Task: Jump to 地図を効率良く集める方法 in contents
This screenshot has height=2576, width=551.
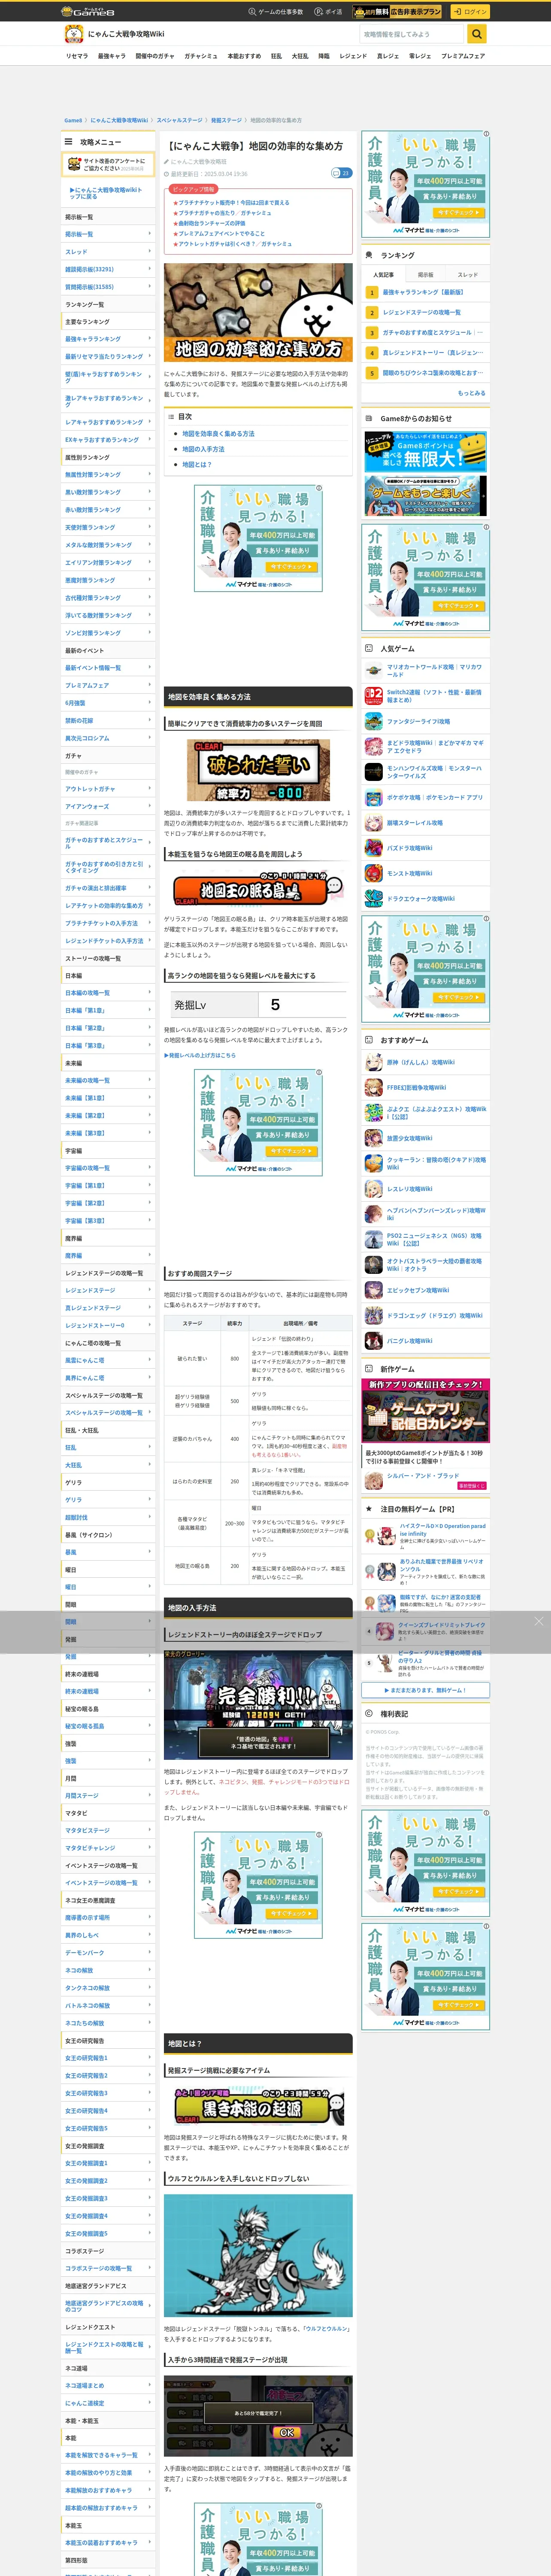Action: click(x=218, y=434)
